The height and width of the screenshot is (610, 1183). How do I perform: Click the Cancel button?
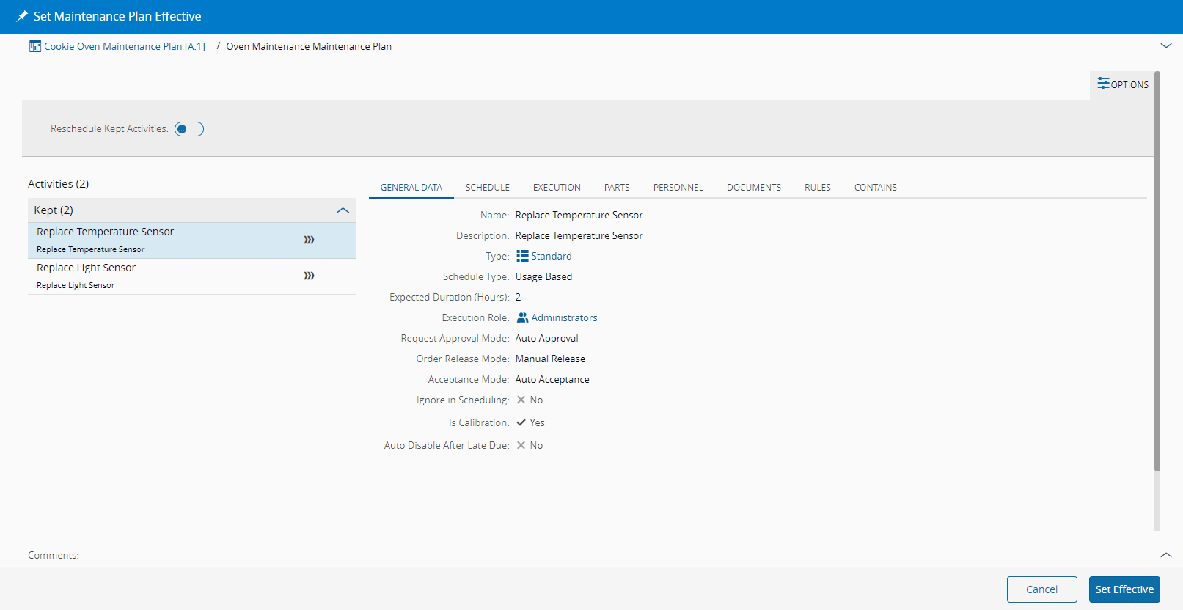pos(1041,589)
